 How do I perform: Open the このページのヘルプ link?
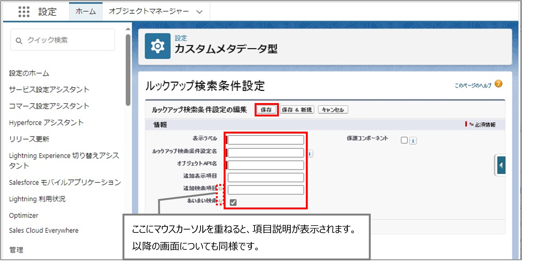473,85
